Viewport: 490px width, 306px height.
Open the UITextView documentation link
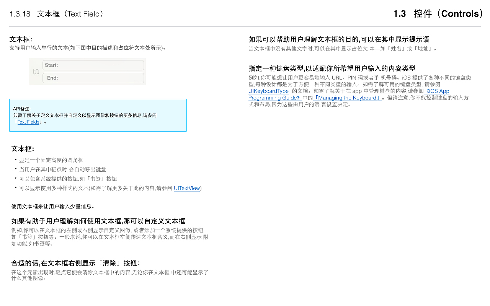click(x=187, y=188)
